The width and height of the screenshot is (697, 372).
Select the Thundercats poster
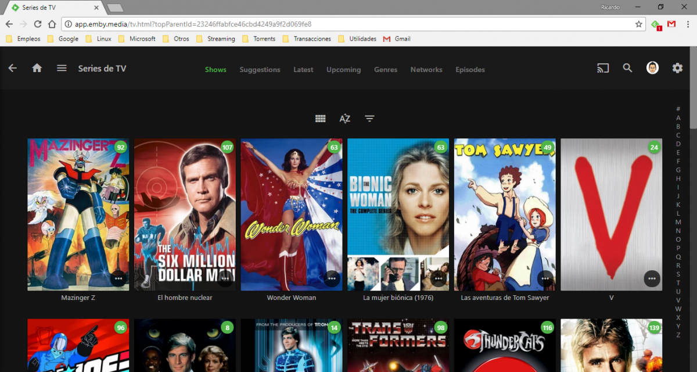pyautogui.click(x=505, y=345)
